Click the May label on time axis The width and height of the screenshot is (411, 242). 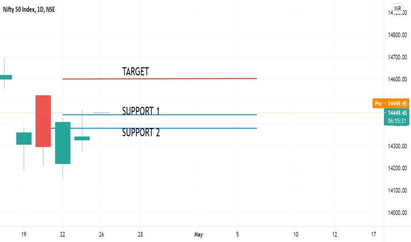click(198, 235)
